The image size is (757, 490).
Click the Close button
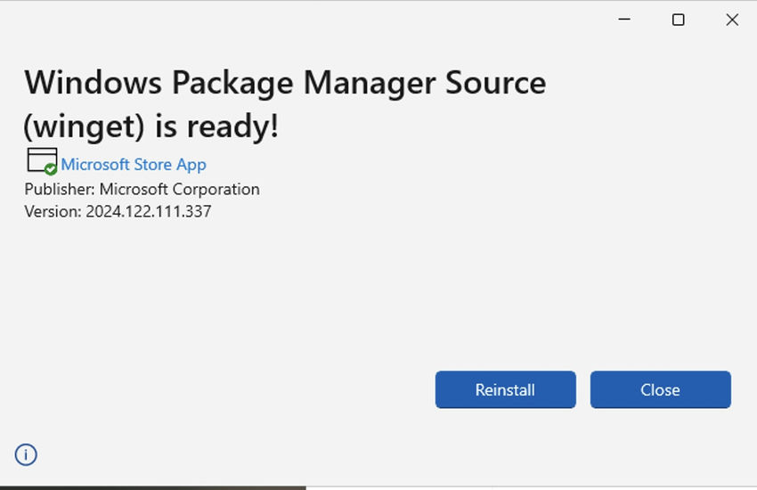[x=661, y=389]
